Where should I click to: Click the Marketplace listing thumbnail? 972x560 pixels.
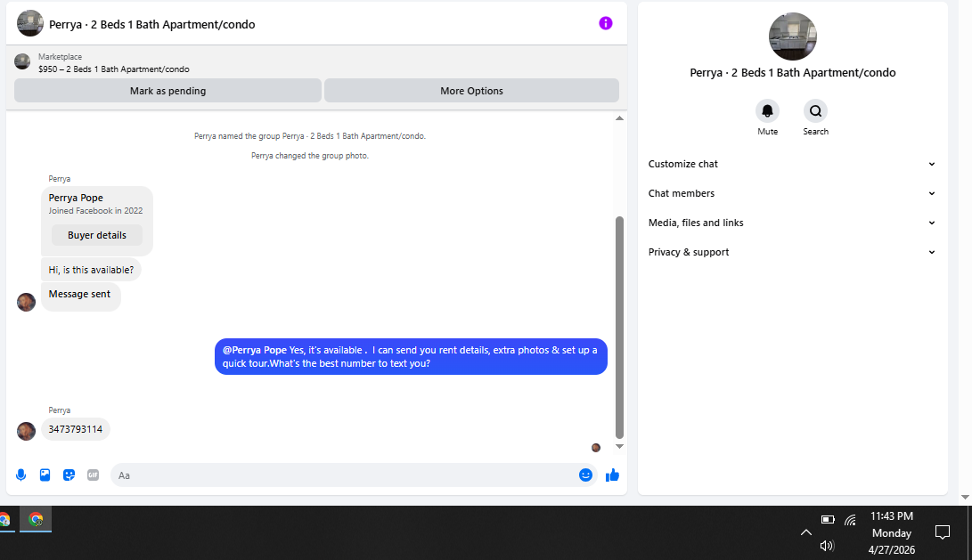click(22, 62)
